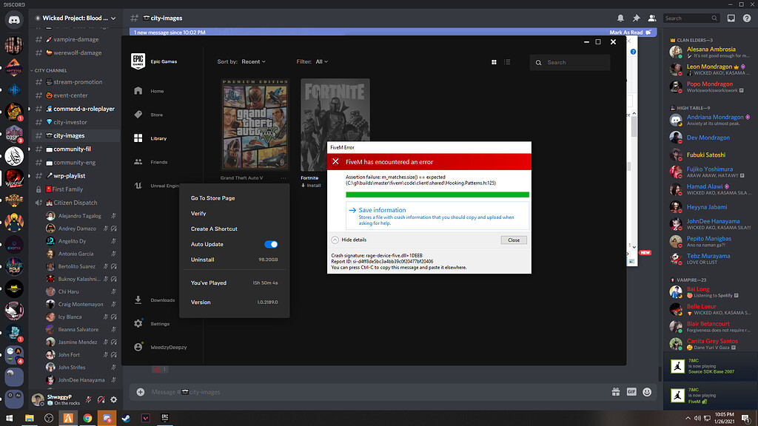Click Epic Games library search field
The image size is (758, 426).
pos(570,62)
